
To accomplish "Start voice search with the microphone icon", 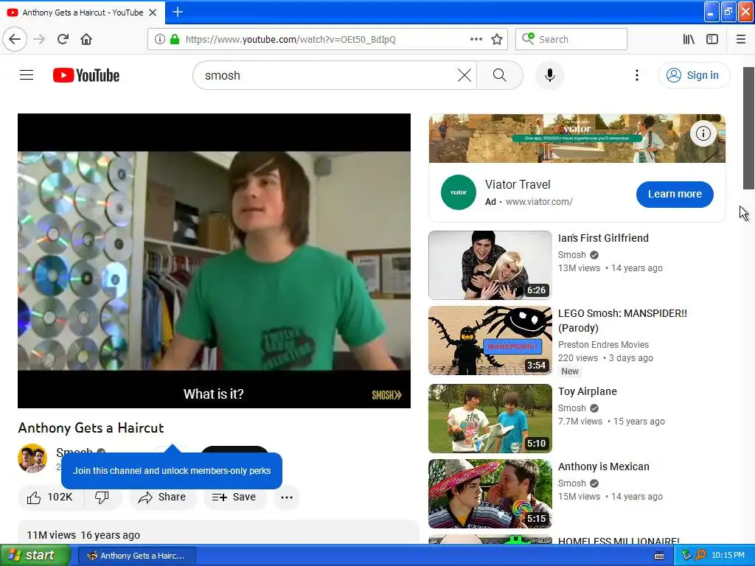I will click(x=550, y=75).
